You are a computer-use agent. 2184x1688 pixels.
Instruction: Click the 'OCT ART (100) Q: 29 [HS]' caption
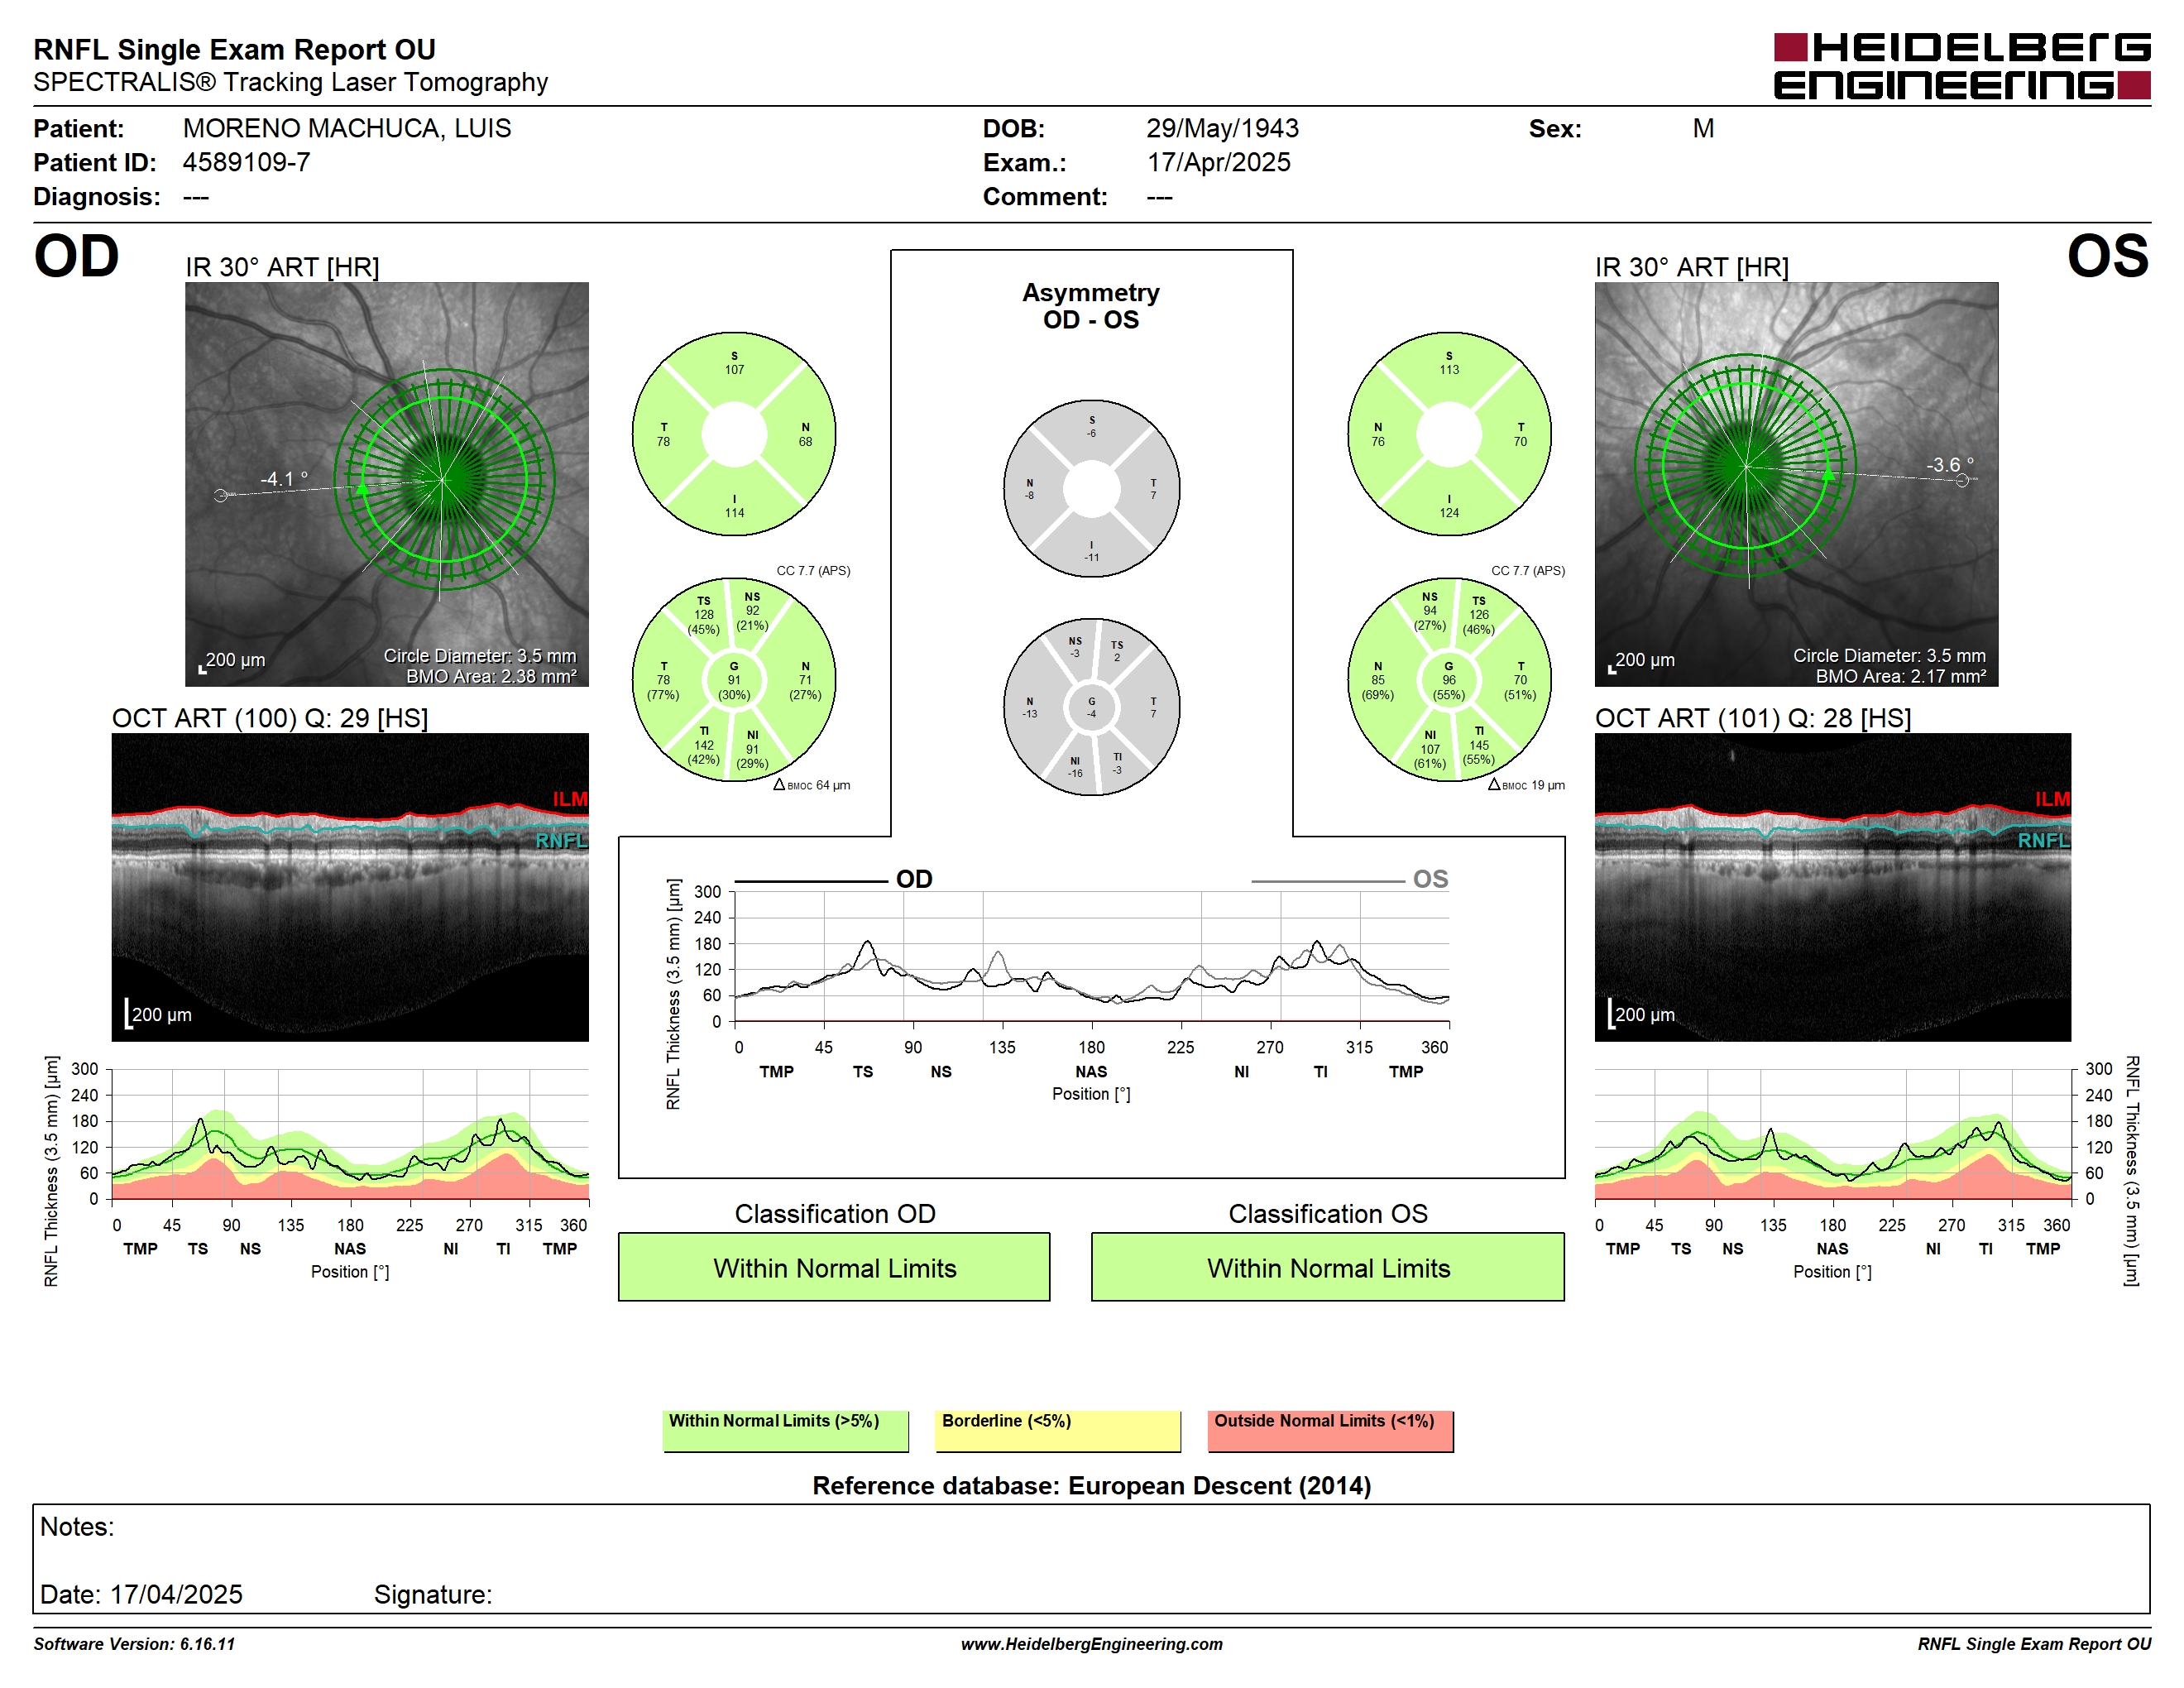click(x=270, y=718)
